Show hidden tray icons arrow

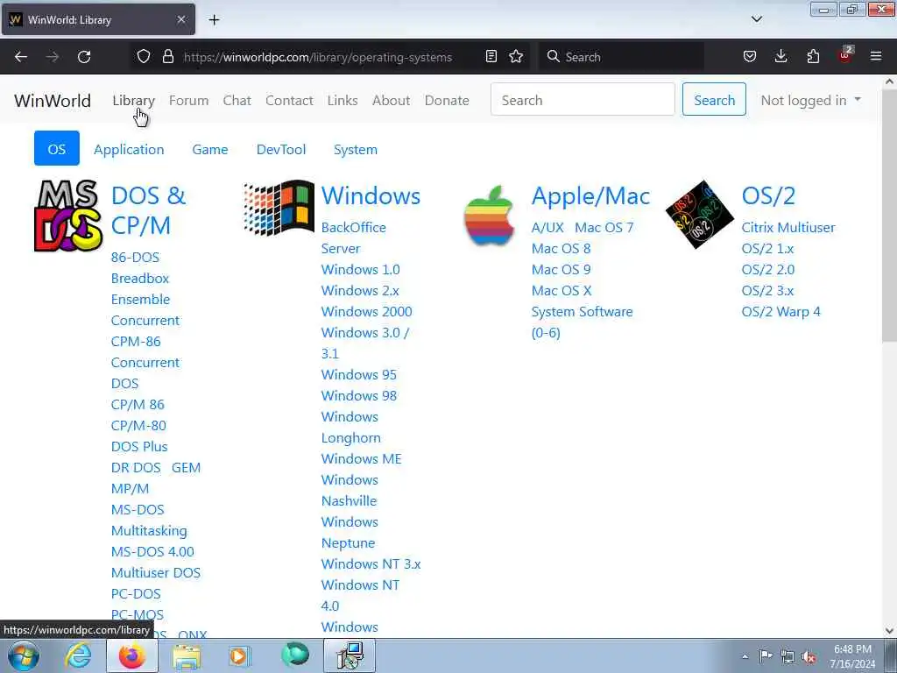pos(745,656)
